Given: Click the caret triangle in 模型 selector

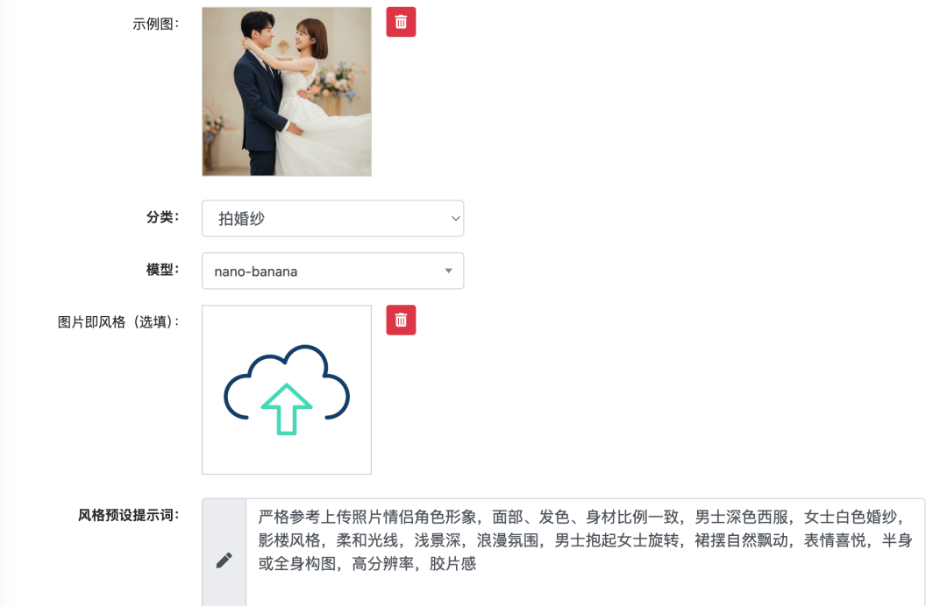Looking at the screenshot, I should 448,271.
